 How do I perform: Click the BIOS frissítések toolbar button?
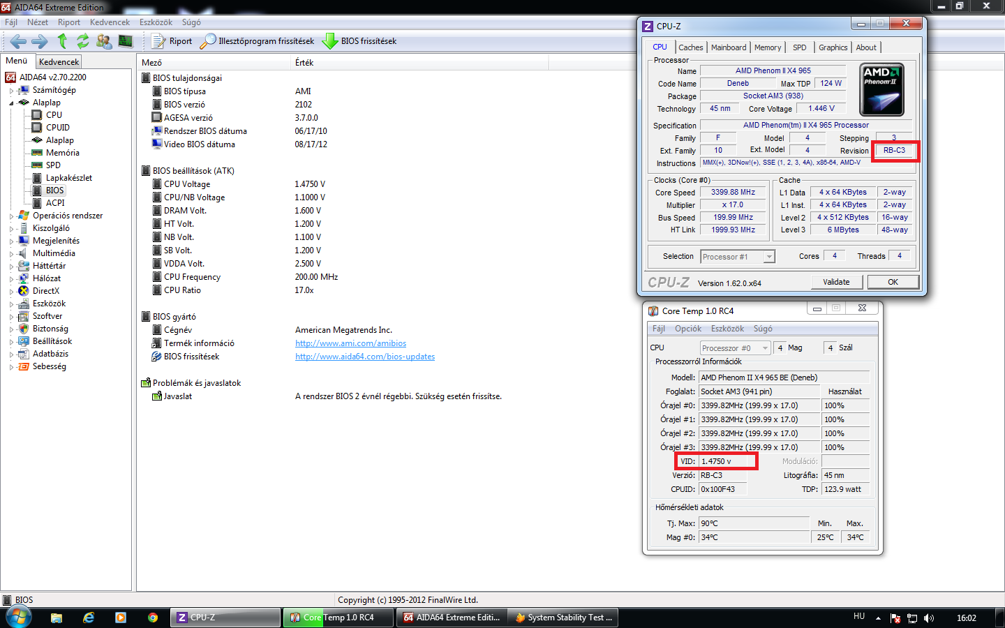(359, 41)
